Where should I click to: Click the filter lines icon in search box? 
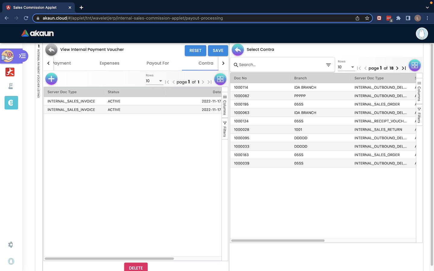[328, 65]
